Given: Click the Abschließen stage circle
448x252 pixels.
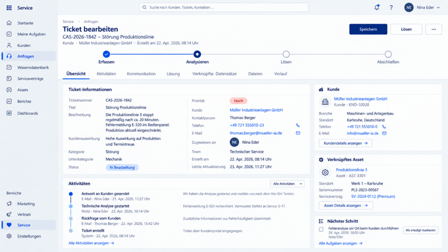Looking at the screenshot, I should pyautogui.click(x=388, y=54).
